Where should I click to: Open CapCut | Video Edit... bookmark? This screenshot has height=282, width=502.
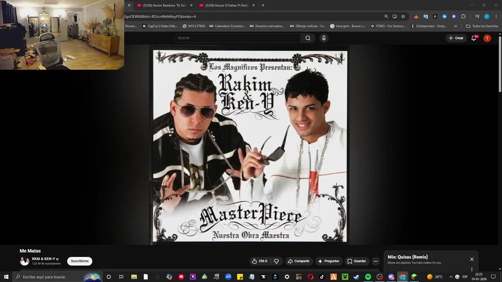pyautogui.click(x=160, y=26)
